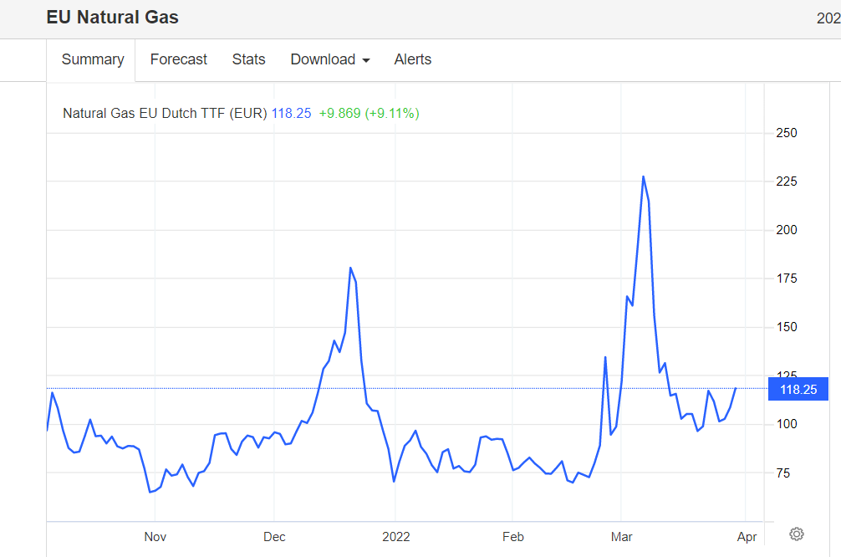The image size is (841, 557).
Task: Click the 250 price axis label
Action: [x=787, y=133]
